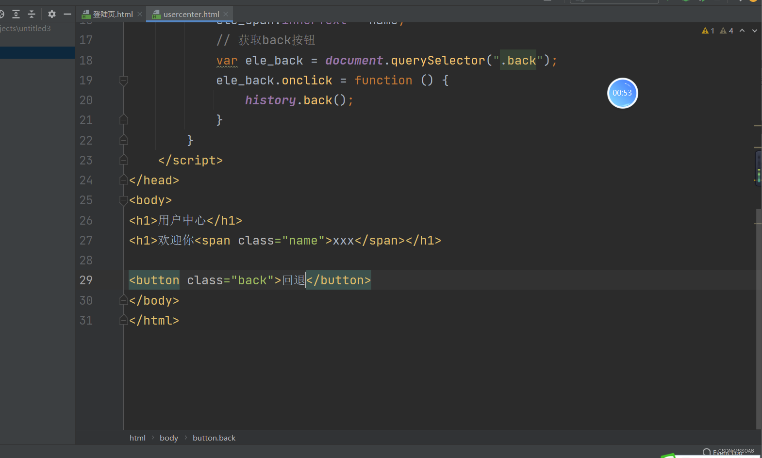Select the html breadcrumb
The width and height of the screenshot is (762, 458).
[137, 438]
